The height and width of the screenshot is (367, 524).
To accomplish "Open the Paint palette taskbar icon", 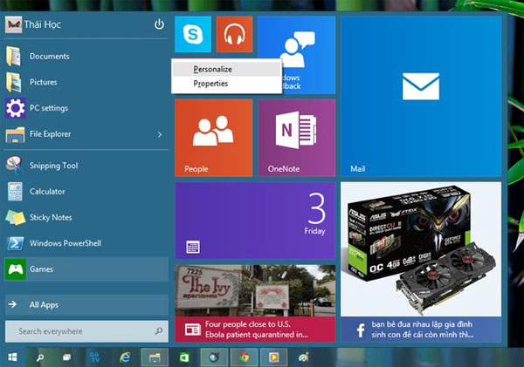I will click(303, 357).
